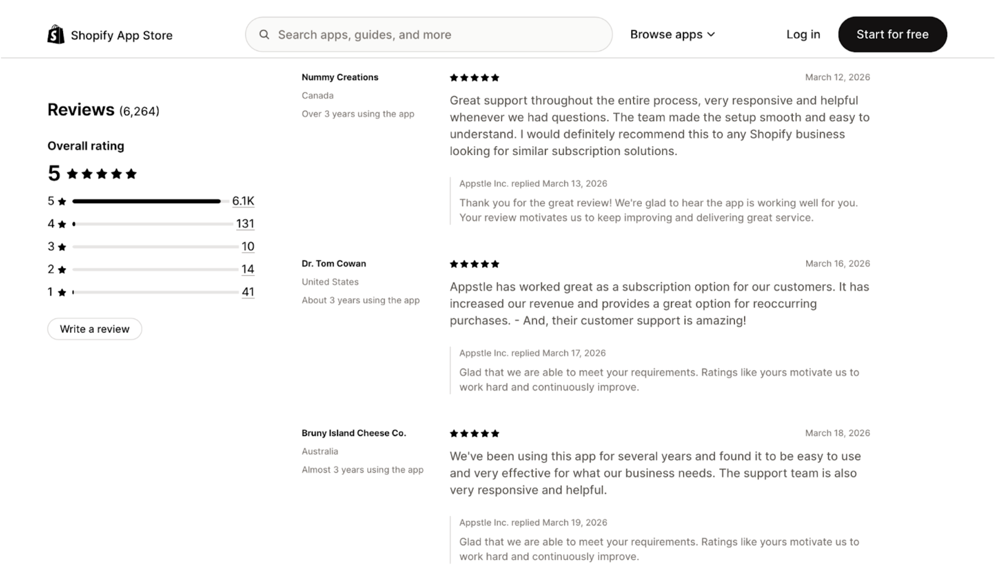Focus the Search apps, guides, and more field
Viewport: 996px width, 584px height.
tap(437, 34)
